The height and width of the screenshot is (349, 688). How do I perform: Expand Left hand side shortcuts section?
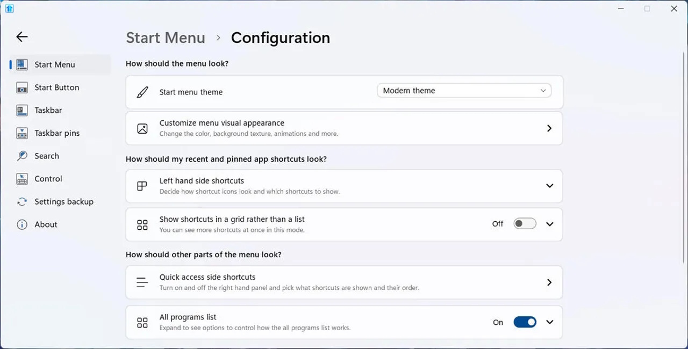[549, 186]
